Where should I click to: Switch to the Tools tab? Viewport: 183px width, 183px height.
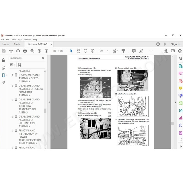[x=17, y=44]
